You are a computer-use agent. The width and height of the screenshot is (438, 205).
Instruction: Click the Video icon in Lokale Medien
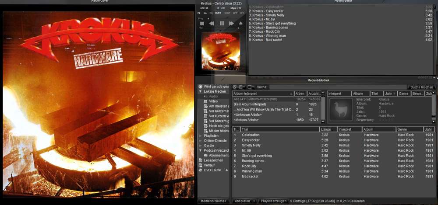click(x=205, y=101)
